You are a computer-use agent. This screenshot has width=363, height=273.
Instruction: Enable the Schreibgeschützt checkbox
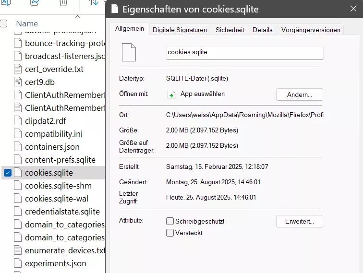pos(170,221)
